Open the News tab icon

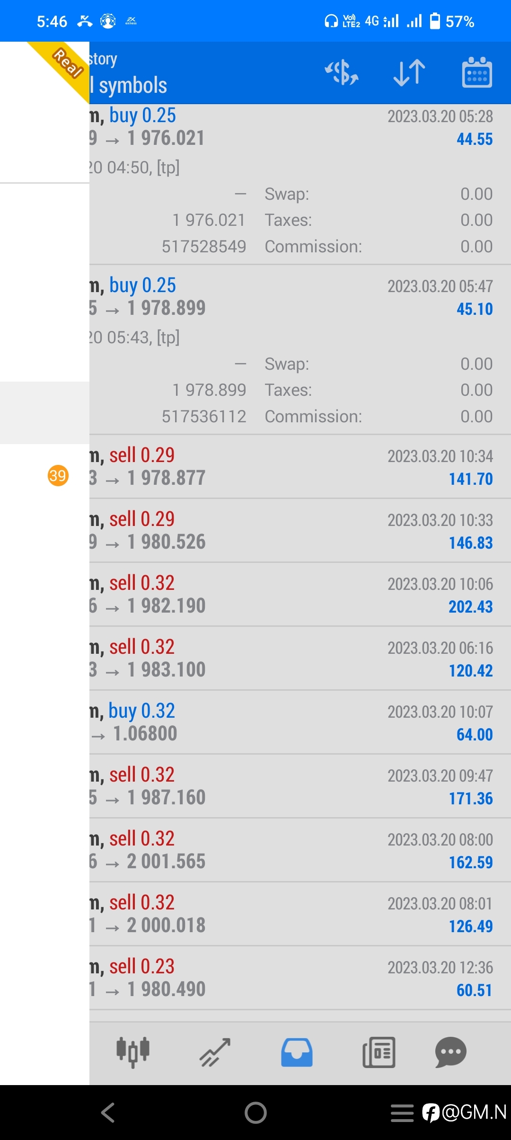379,1052
